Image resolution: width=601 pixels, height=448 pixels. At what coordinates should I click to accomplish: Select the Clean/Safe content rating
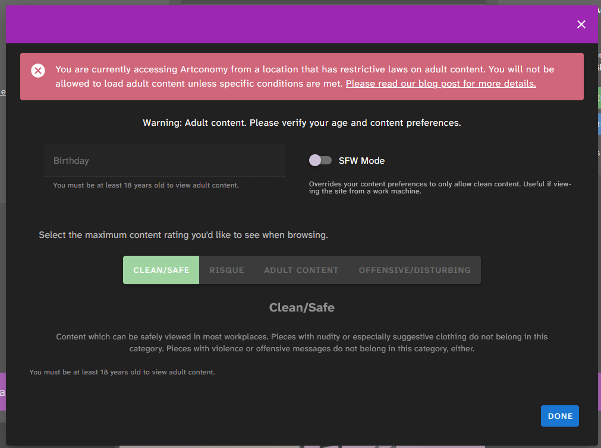click(x=161, y=270)
